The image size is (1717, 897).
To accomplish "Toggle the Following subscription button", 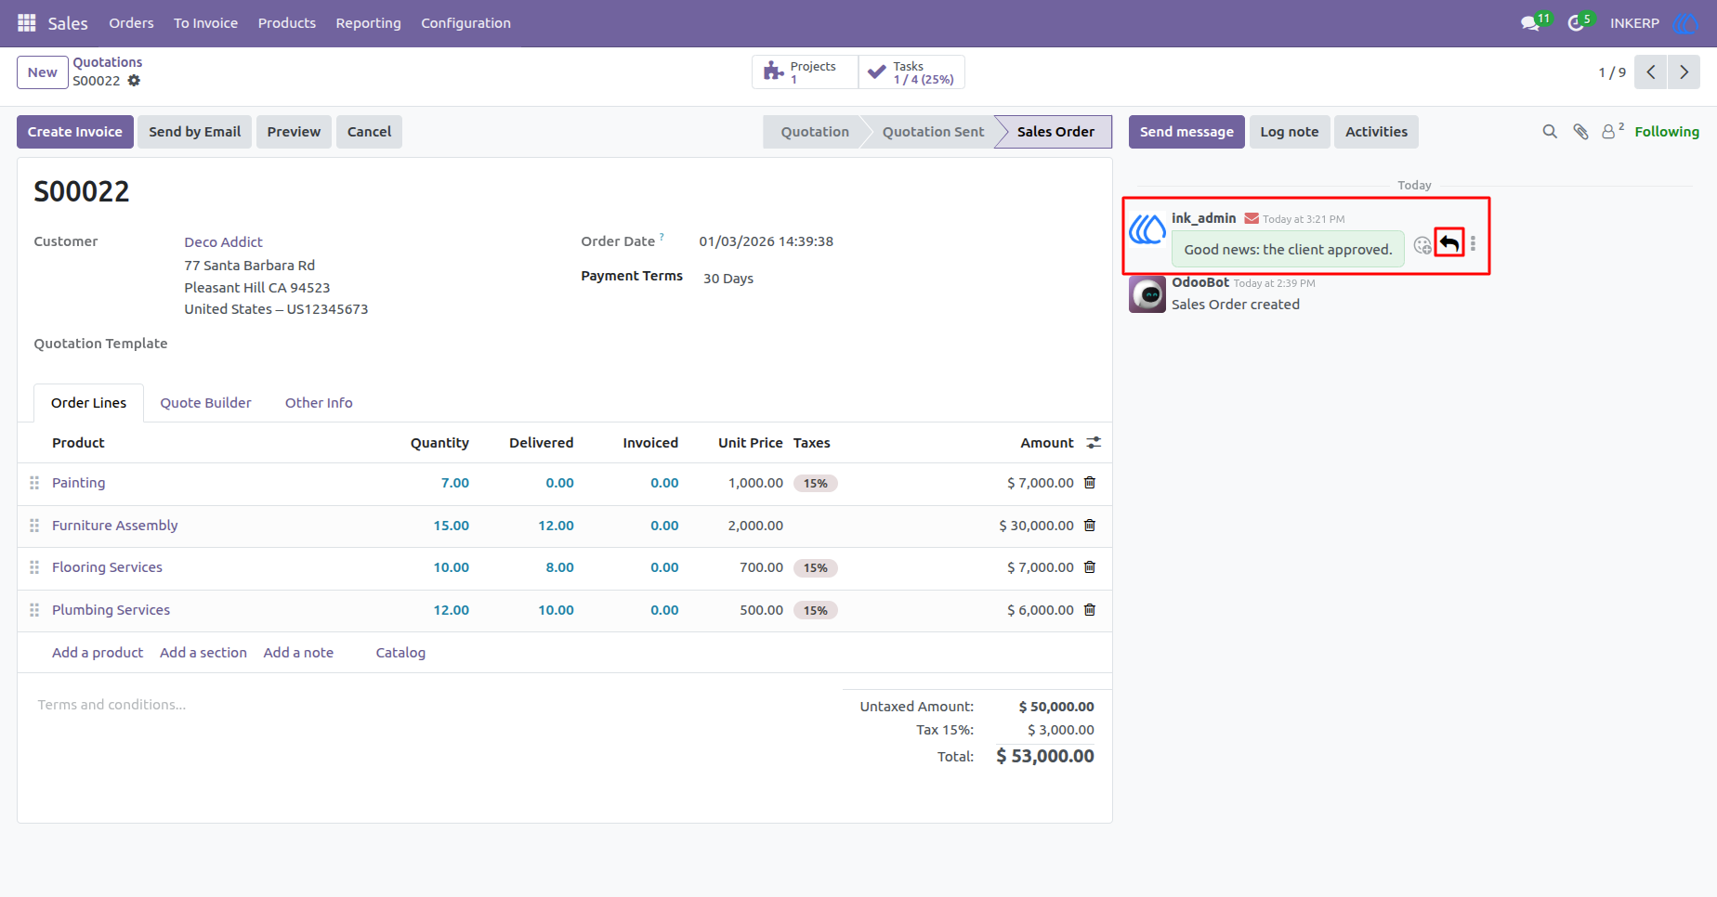I will coord(1667,132).
